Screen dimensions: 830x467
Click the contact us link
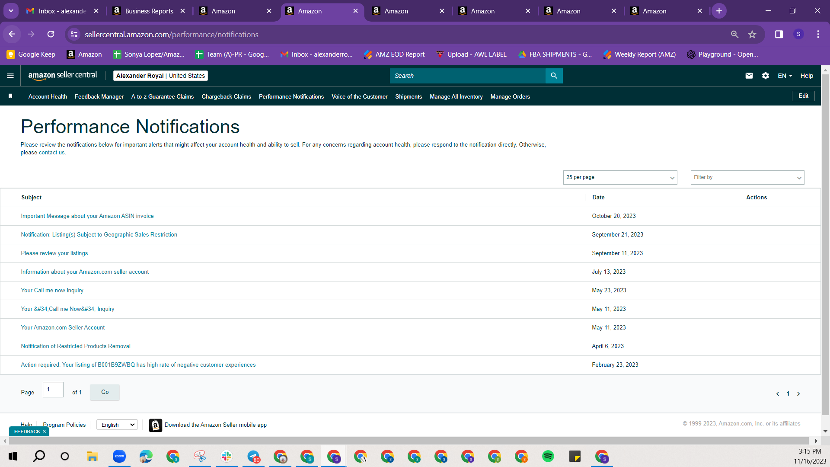pos(52,153)
